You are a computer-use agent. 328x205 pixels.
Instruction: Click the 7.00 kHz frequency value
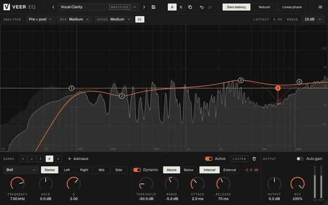(17, 199)
